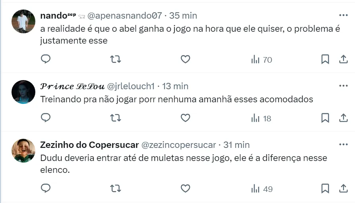Open the 13 min timestamp link
The height and width of the screenshot is (203, 355).
tap(175, 86)
